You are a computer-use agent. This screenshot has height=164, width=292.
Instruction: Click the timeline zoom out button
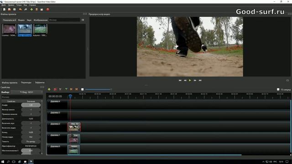[x=82, y=89]
